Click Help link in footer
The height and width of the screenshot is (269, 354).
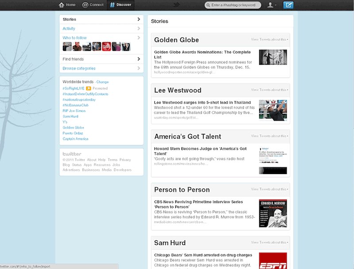[102, 160]
